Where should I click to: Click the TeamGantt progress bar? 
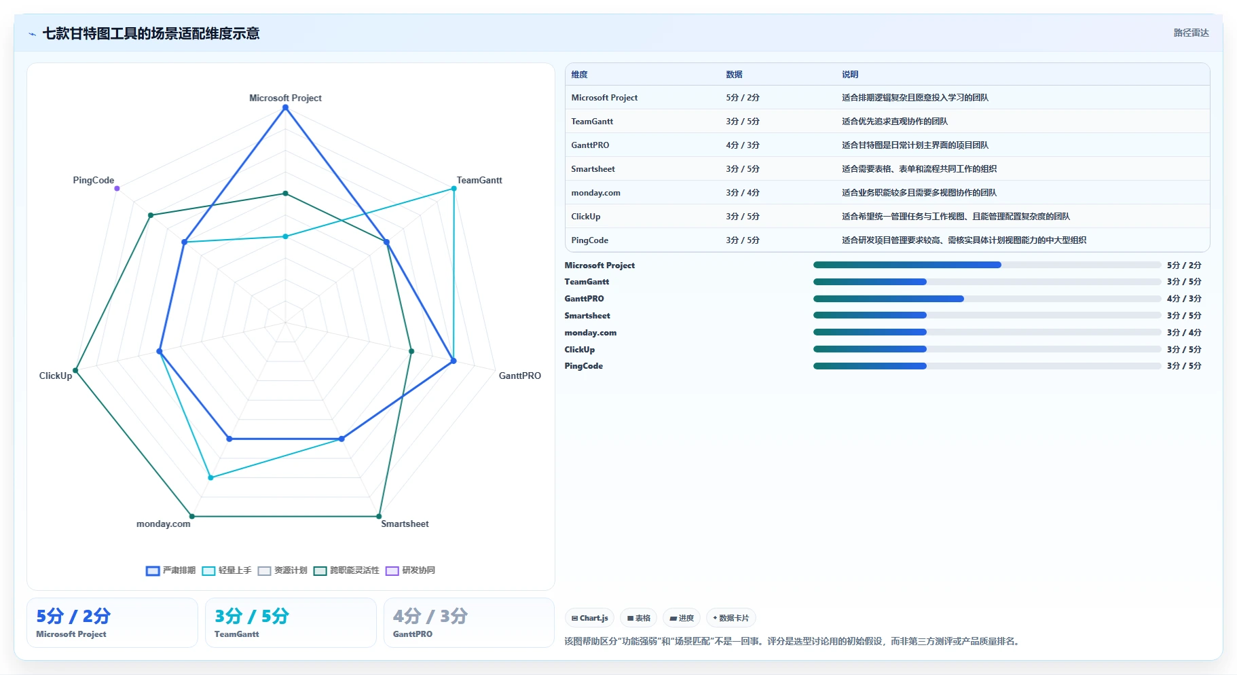click(987, 282)
